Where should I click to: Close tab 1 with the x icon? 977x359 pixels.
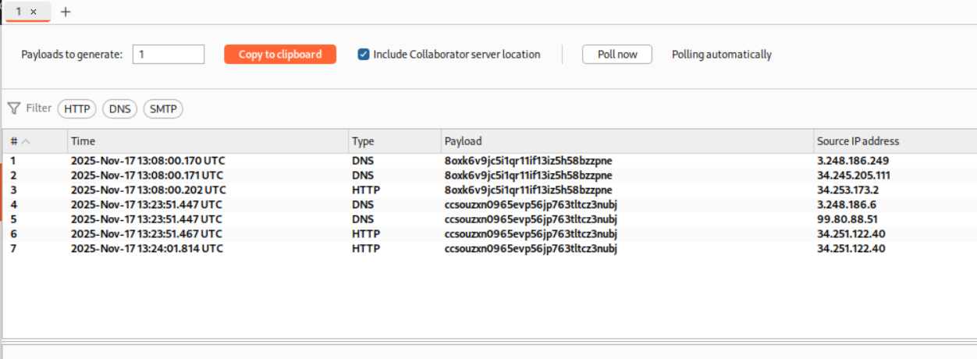[34, 12]
